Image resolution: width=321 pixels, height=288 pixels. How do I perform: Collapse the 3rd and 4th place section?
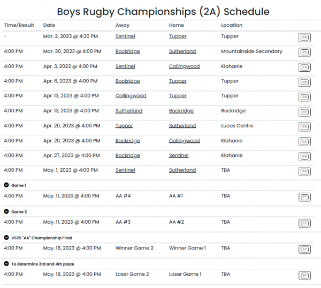click(x=6, y=263)
